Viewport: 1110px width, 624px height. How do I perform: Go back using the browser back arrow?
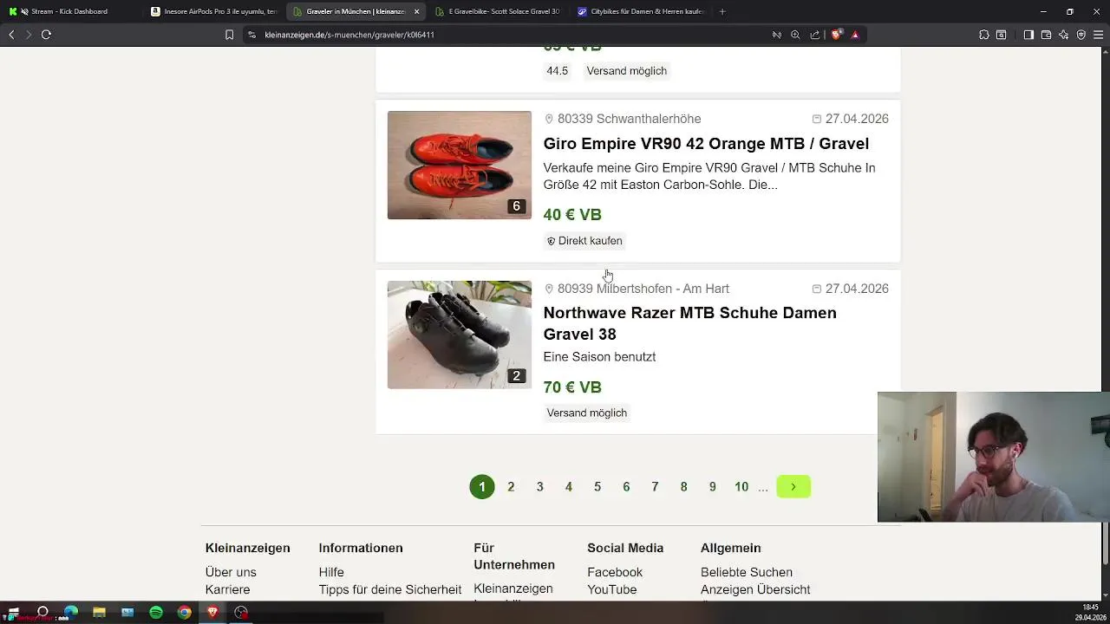coord(11,35)
